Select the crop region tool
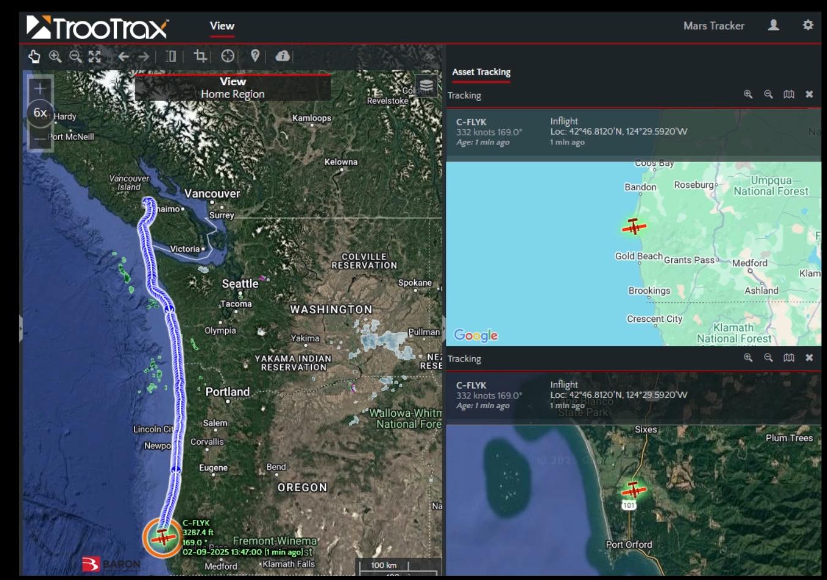The height and width of the screenshot is (580, 827). [x=200, y=56]
